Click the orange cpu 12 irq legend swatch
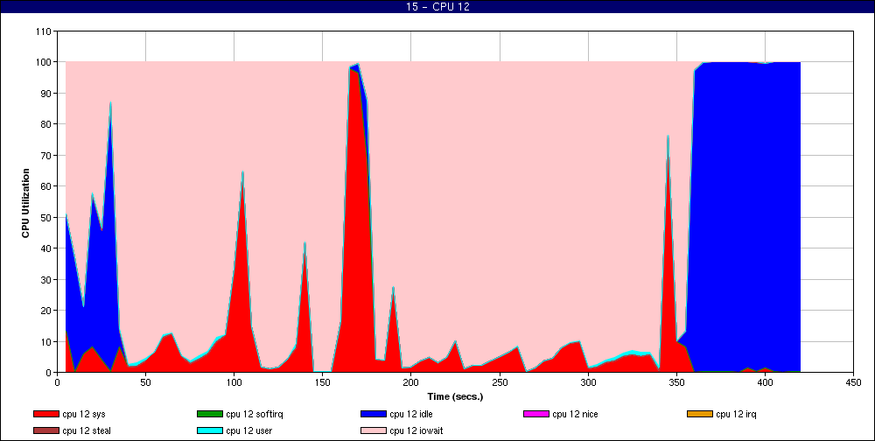The height and width of the screenshot is (441, 875). tap(699, 414)
